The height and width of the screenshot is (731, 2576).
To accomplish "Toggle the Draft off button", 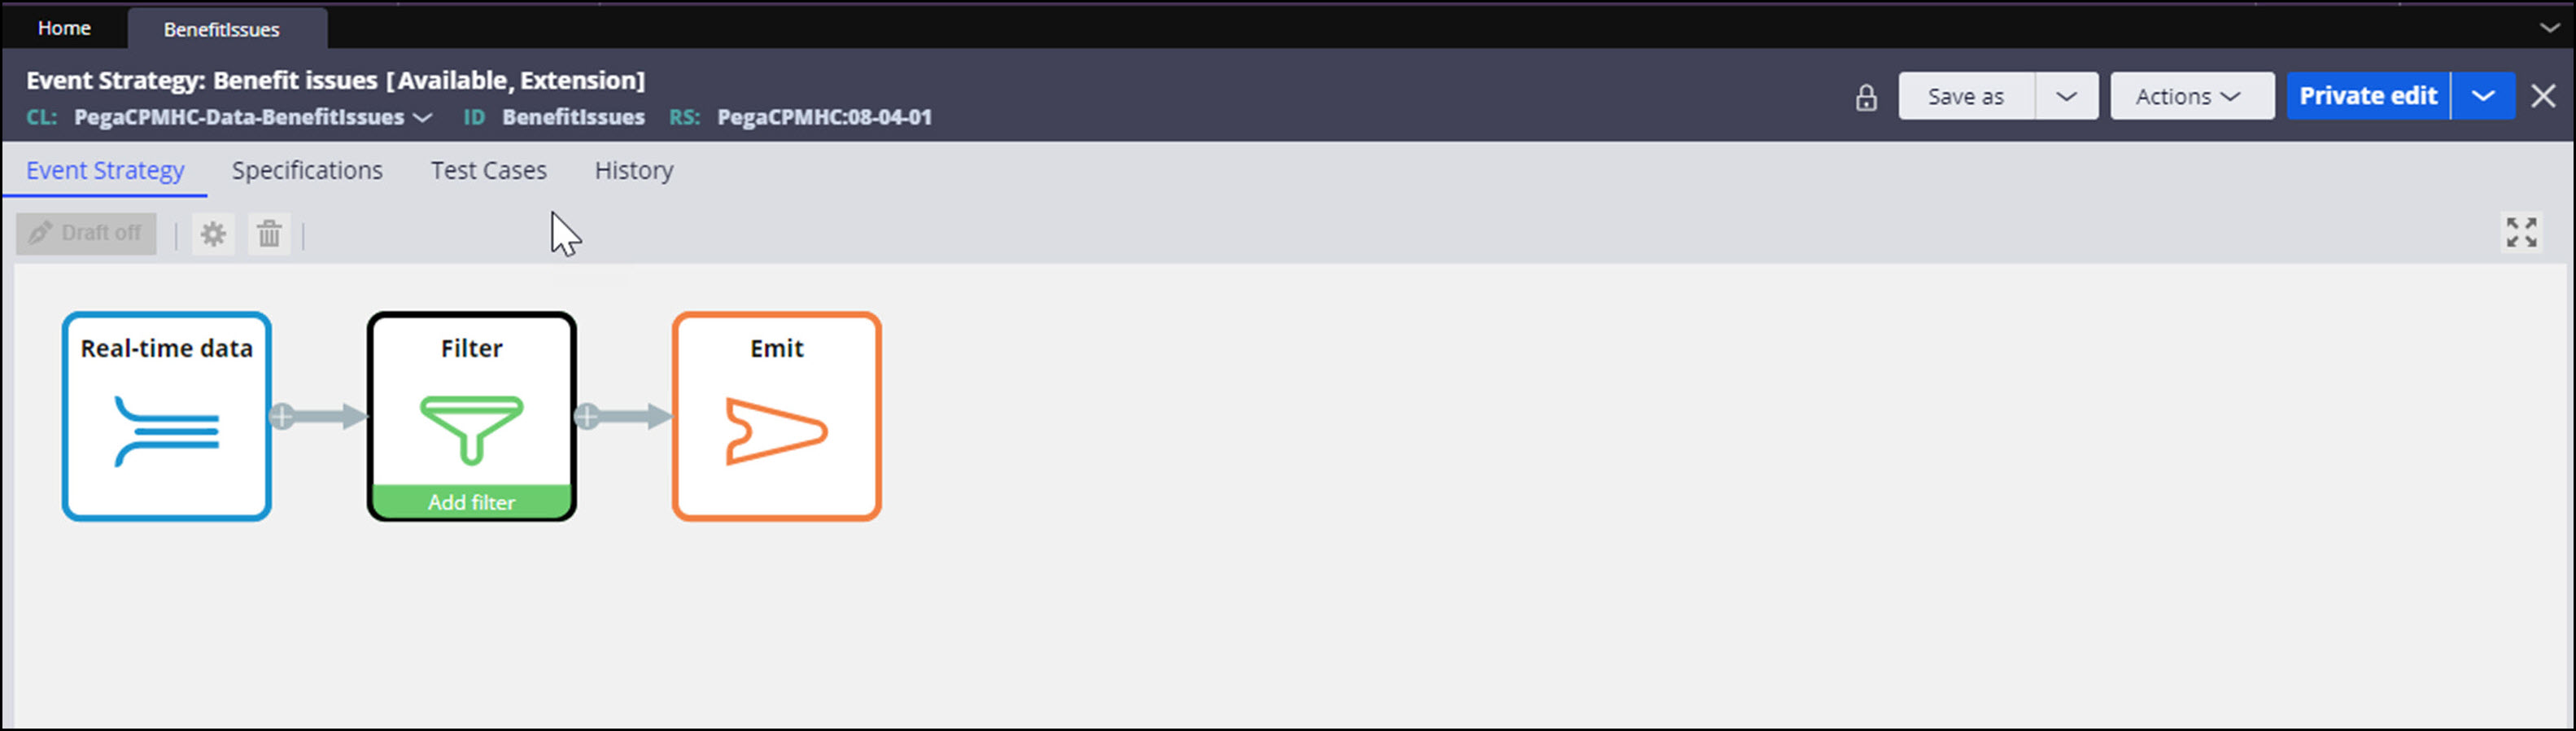I will point(86,234).
